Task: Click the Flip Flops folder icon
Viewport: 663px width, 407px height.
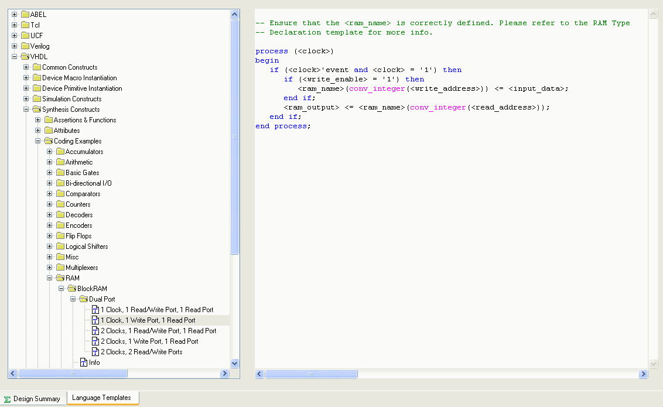Action: coord(60,236)
